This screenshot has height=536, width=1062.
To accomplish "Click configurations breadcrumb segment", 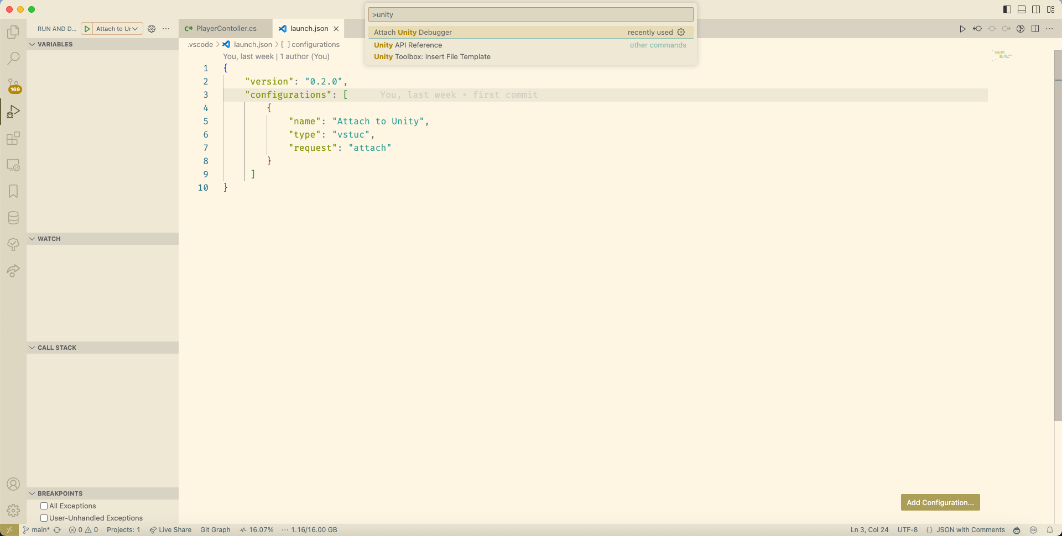I will tap(310, 44).
